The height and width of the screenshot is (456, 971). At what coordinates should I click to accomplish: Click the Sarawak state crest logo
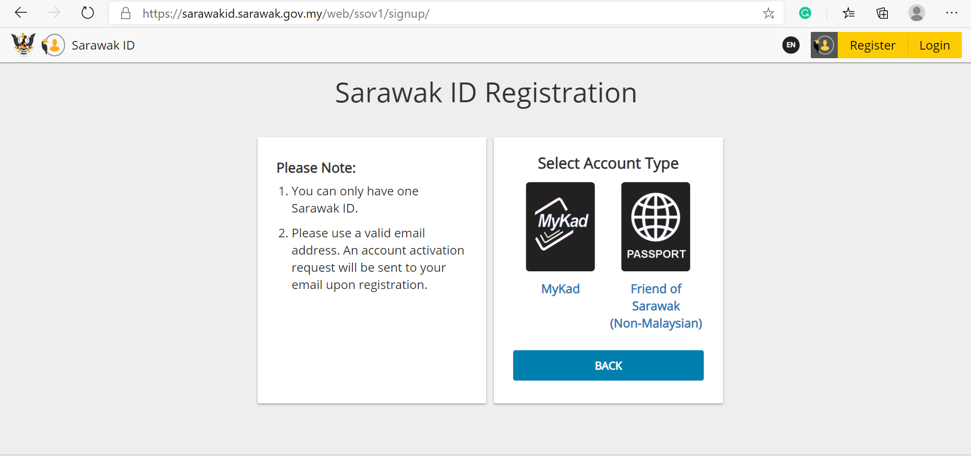23,45
